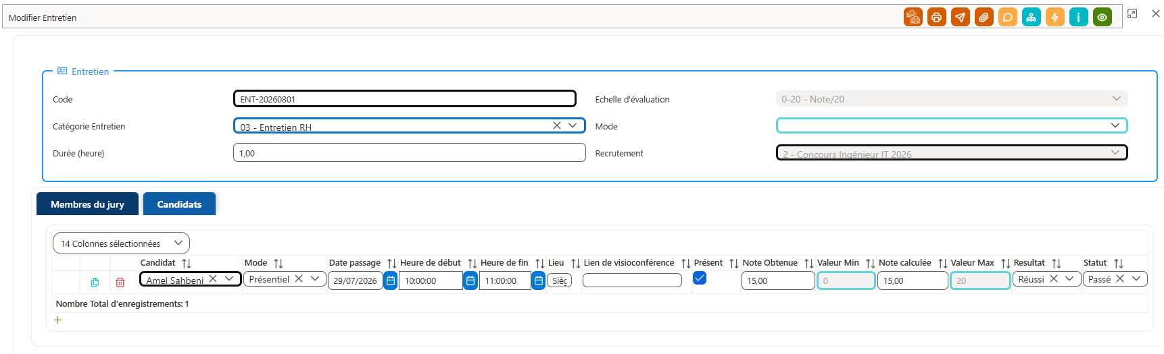Sort by Lien de visioconférence column
The image size is (1164, 354).
[686, 263]
